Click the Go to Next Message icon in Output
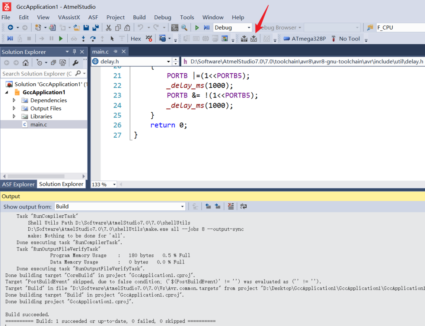 click(x=217, y=206)
